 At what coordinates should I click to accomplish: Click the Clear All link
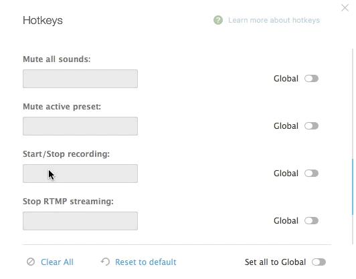click(x=57, y=262)
